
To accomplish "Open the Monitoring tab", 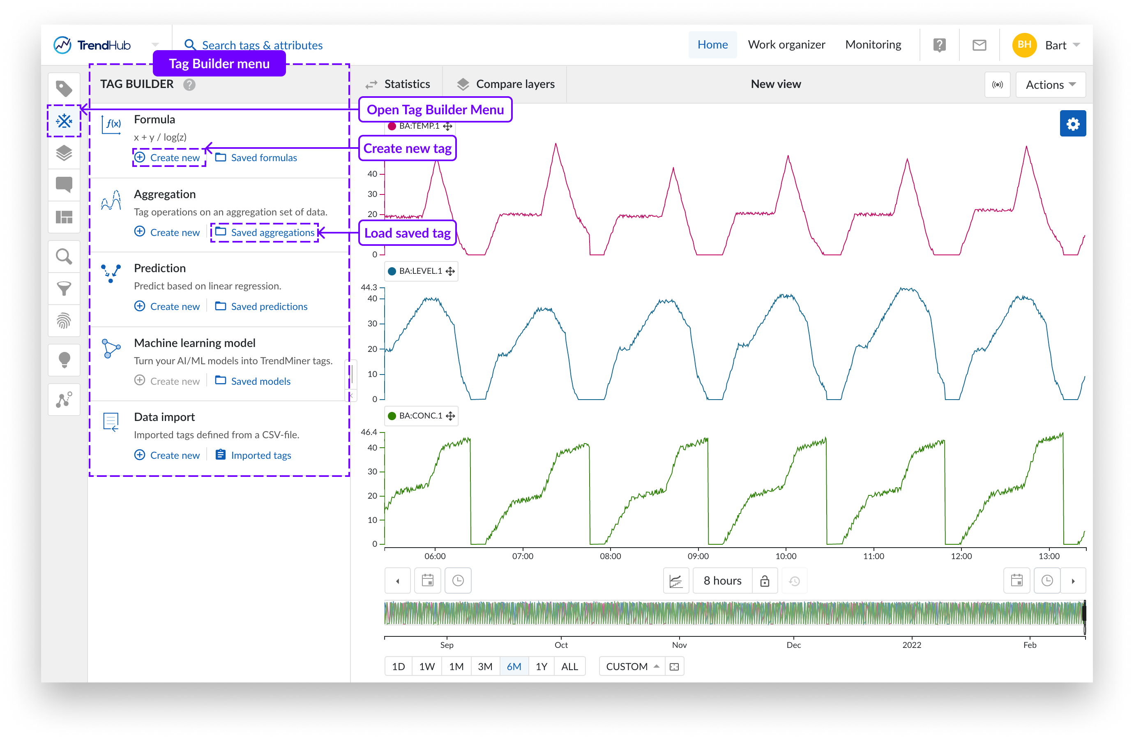I will 873,45.
